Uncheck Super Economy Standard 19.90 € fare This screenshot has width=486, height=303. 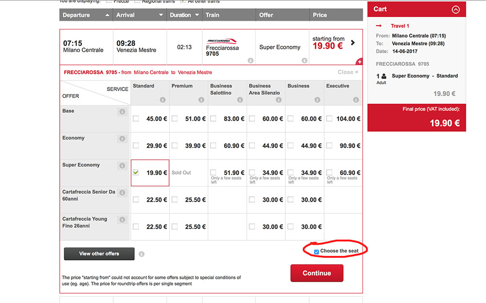tap(136, 173)
